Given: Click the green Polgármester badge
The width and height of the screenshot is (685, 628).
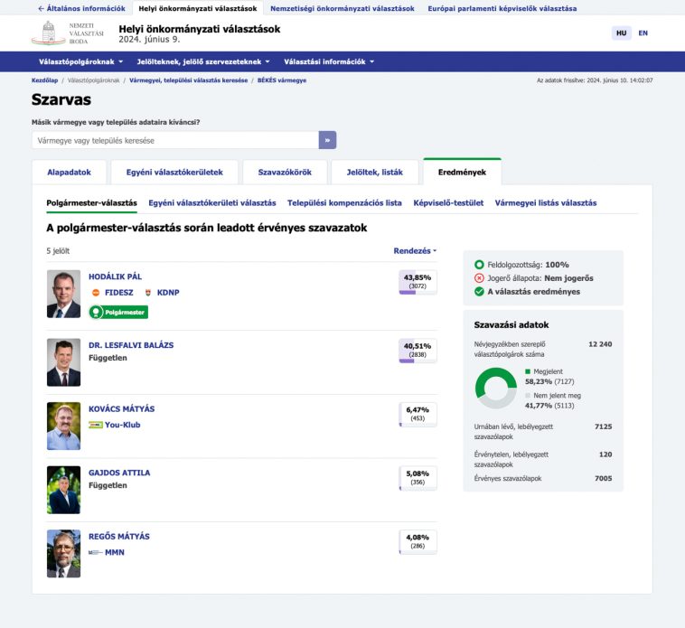Looking at the screenshot, I should click(x=117, y=312).
